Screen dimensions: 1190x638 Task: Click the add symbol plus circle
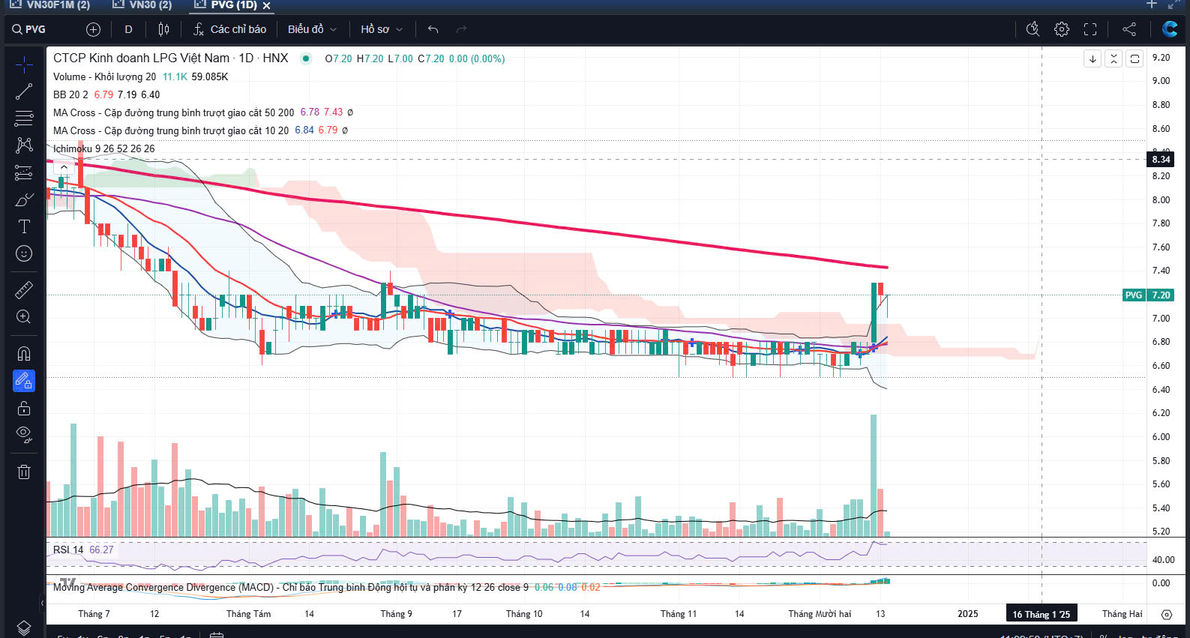[x=93, y=29]
